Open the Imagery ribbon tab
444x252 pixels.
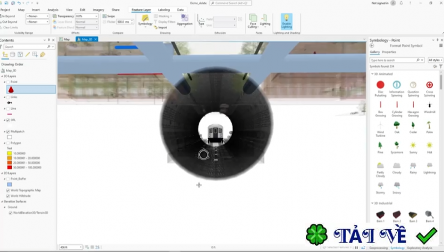(99, 9)
